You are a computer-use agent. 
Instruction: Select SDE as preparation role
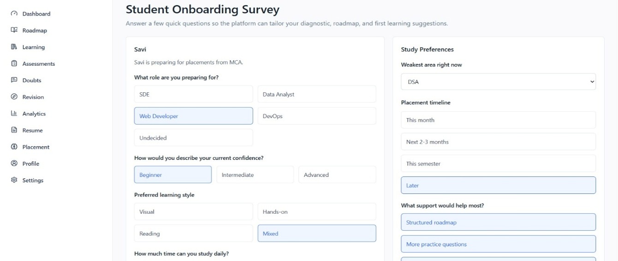point(194,94)
